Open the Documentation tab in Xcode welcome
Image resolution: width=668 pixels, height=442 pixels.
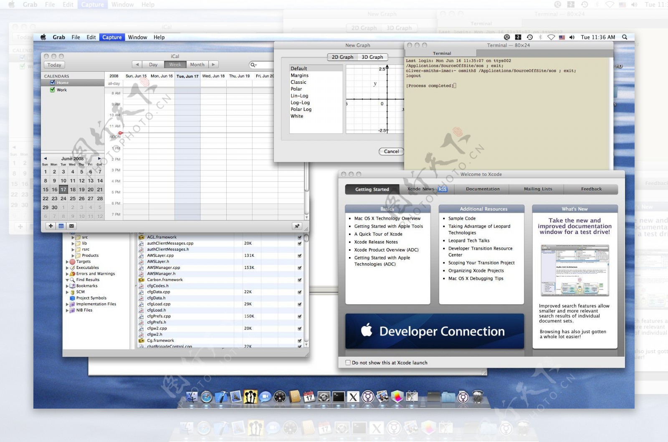coord(483,189)
